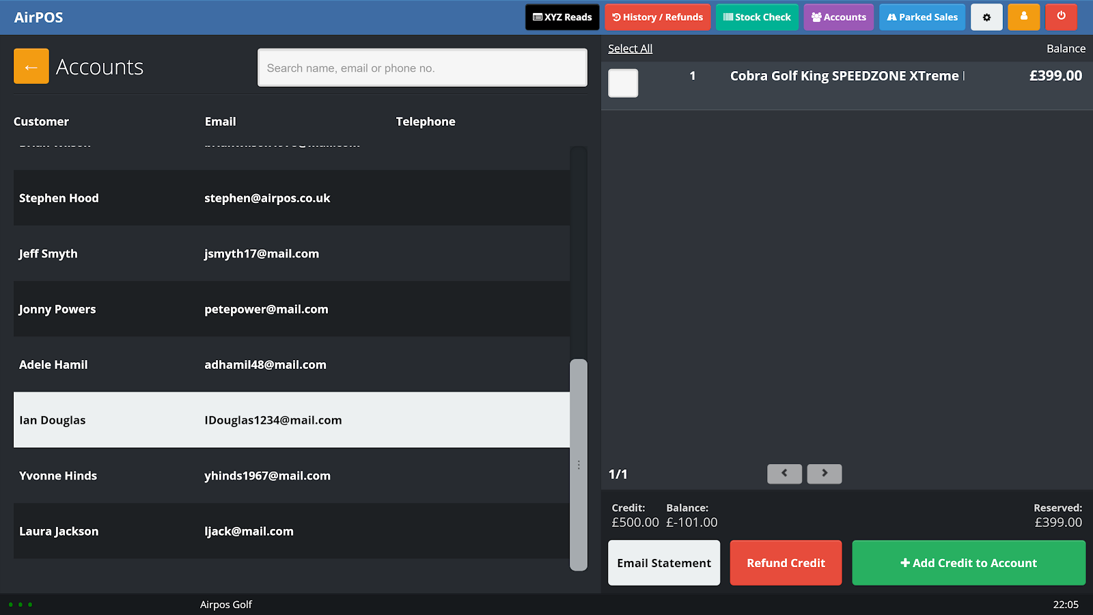Select customer Jeff Smyth
Image resolution: width=1093 pixels, height=615 pixels.
coord(292,254)
